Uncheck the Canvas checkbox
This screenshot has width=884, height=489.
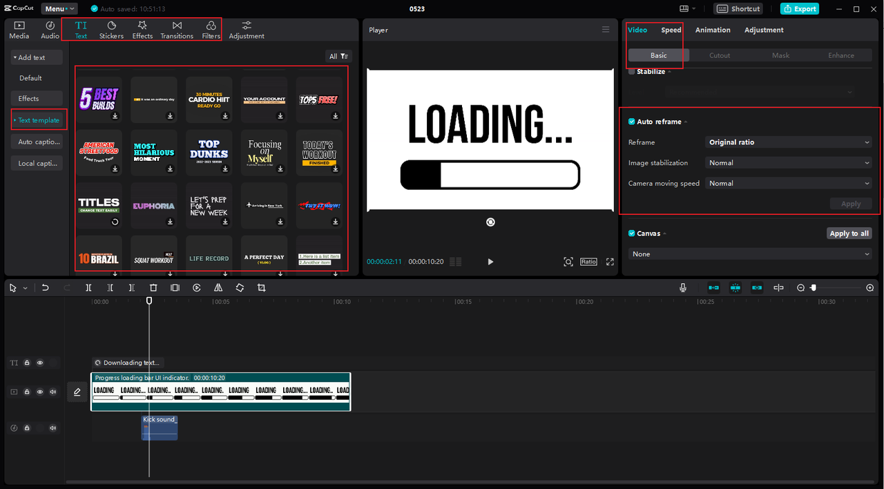click(632, 233)
